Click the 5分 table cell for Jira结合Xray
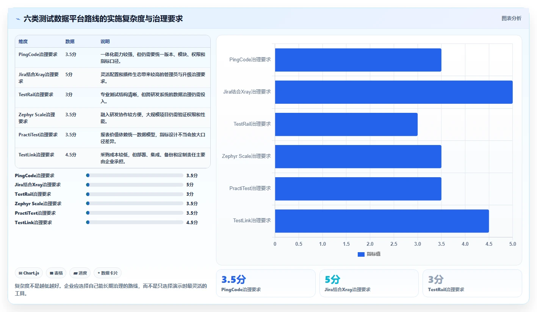Image resolution: width=537 pixels, height=312 pixels. 69,75
